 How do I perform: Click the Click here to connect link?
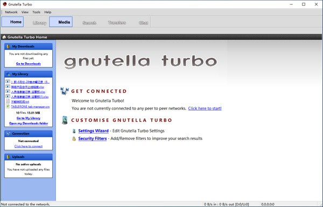click(x=29, y=146)
